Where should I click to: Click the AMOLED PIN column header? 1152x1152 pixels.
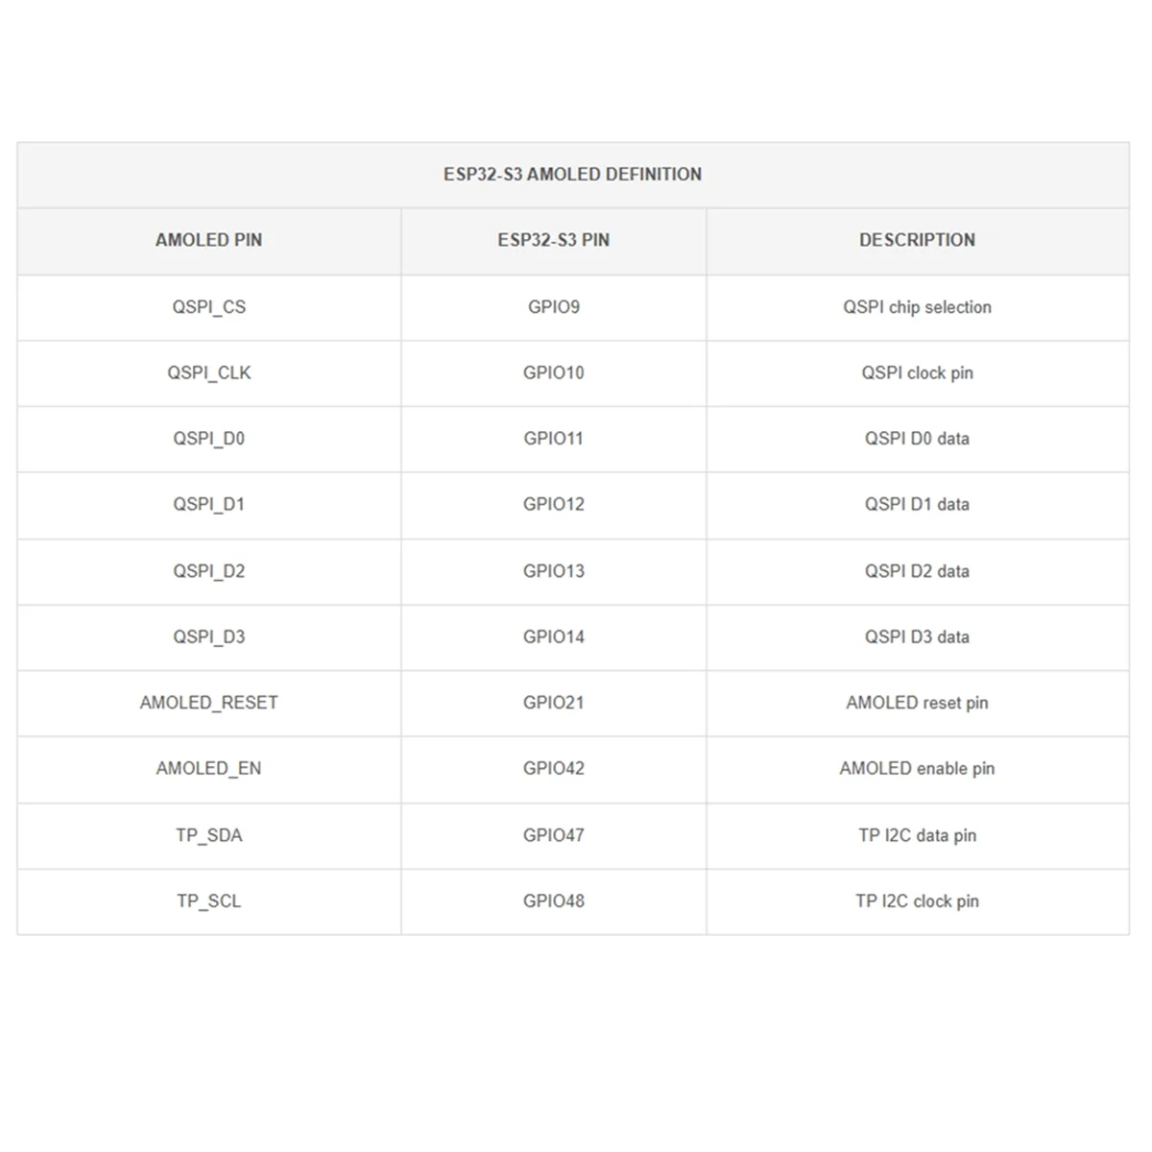(208, 240)
